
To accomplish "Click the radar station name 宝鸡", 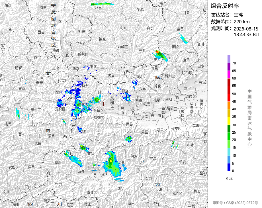I will tap(238, 15).
